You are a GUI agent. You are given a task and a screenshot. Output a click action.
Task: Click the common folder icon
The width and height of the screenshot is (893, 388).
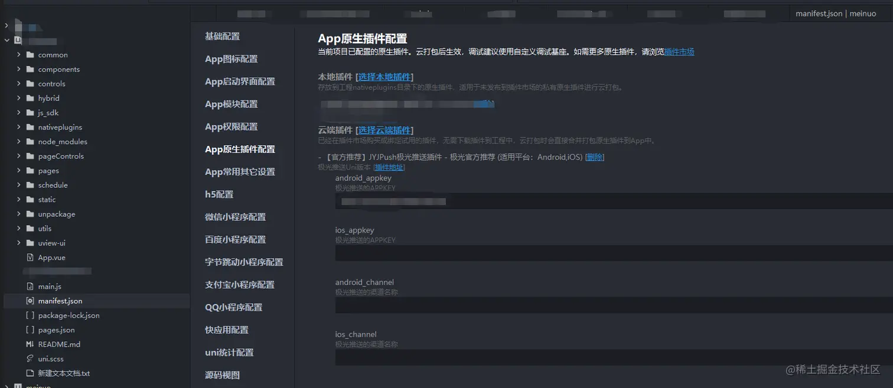(x=30, y=55)
